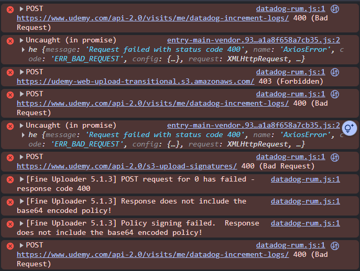
Task: Click the error icon beside 'Policy signing failed'
Action: (10, 224)
